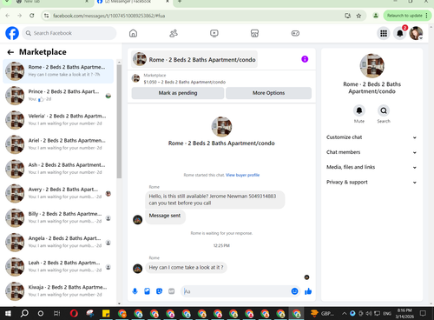This screenshot has height=320, width=434.
Task: Open the Windows notification center icon
Action: [423, 313]
